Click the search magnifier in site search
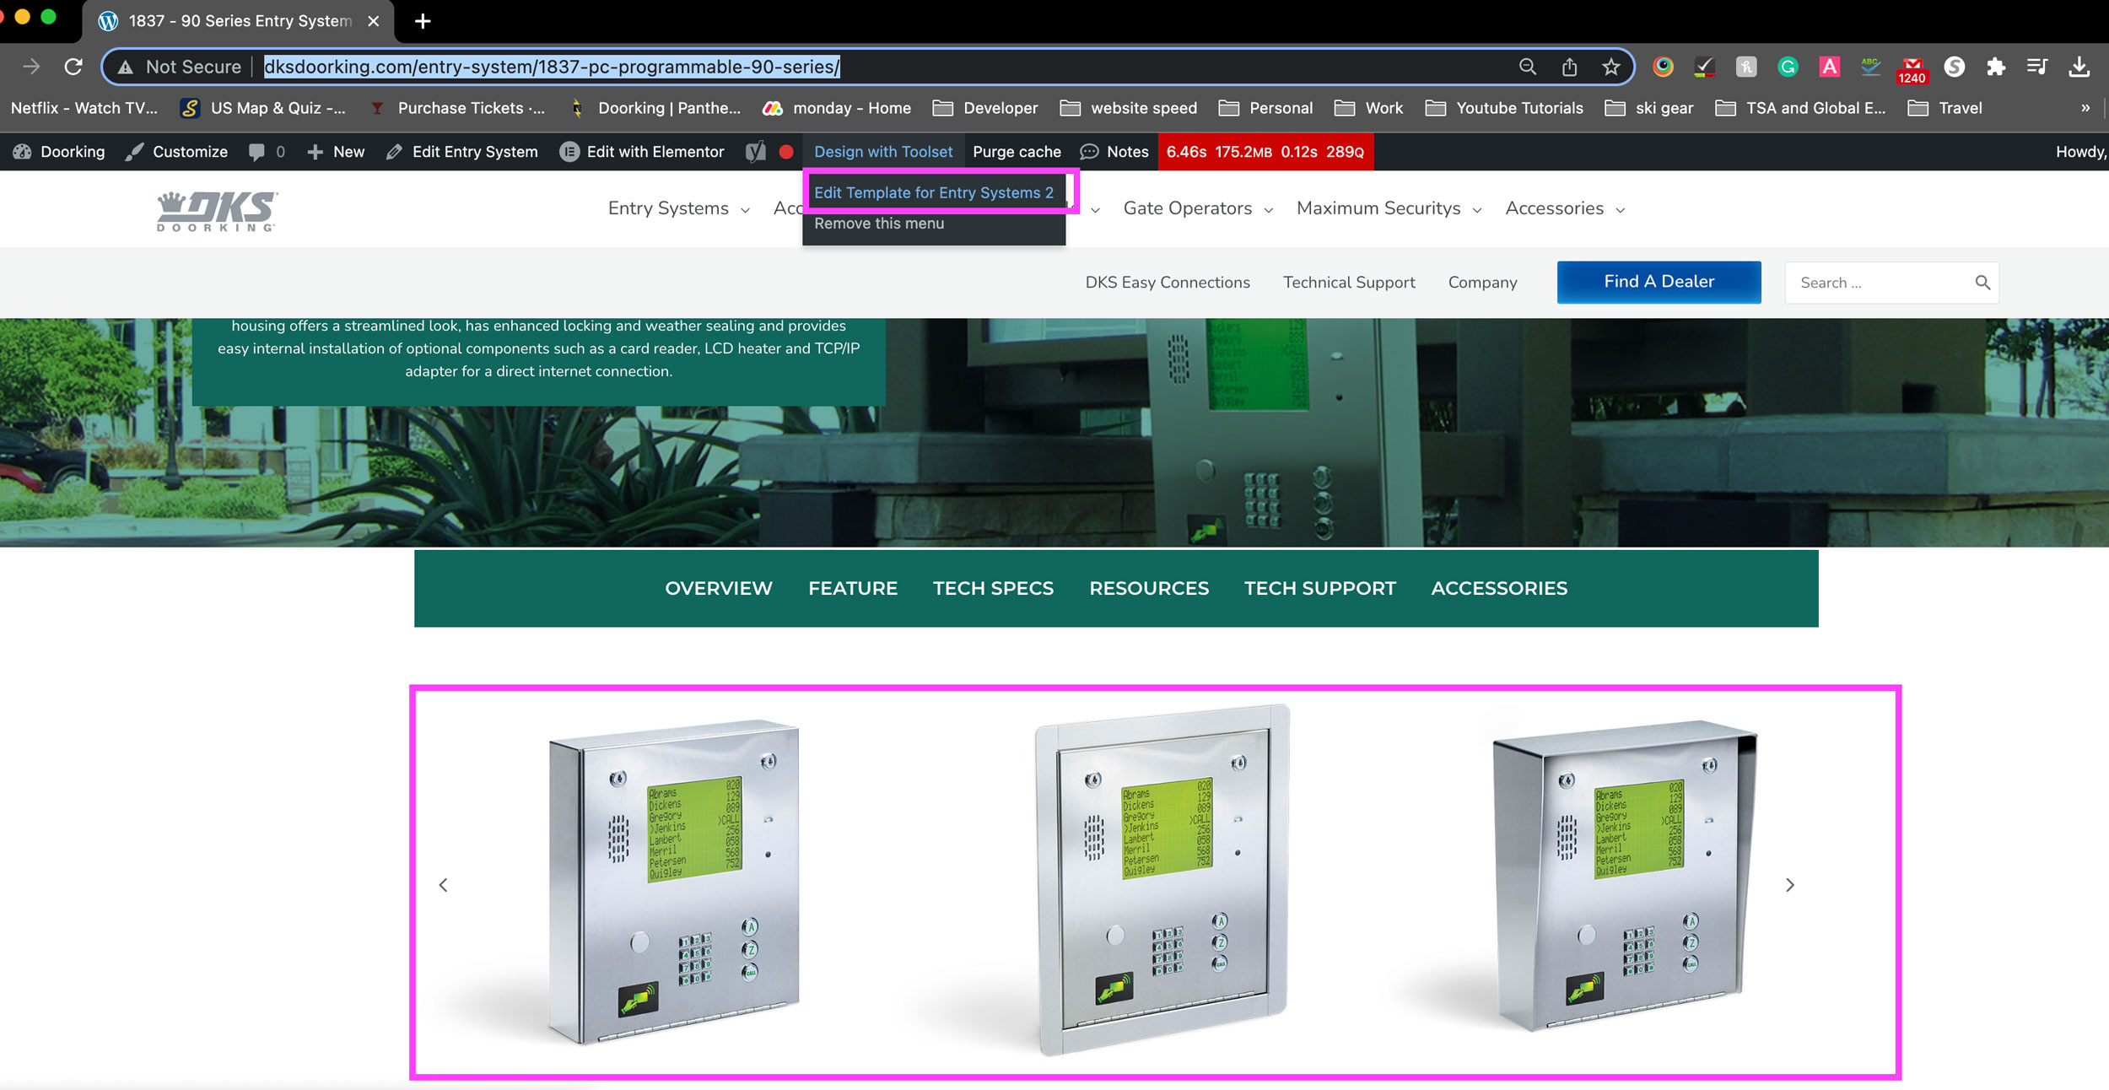2109x1090 pixels. click(x=1982, y=283)
